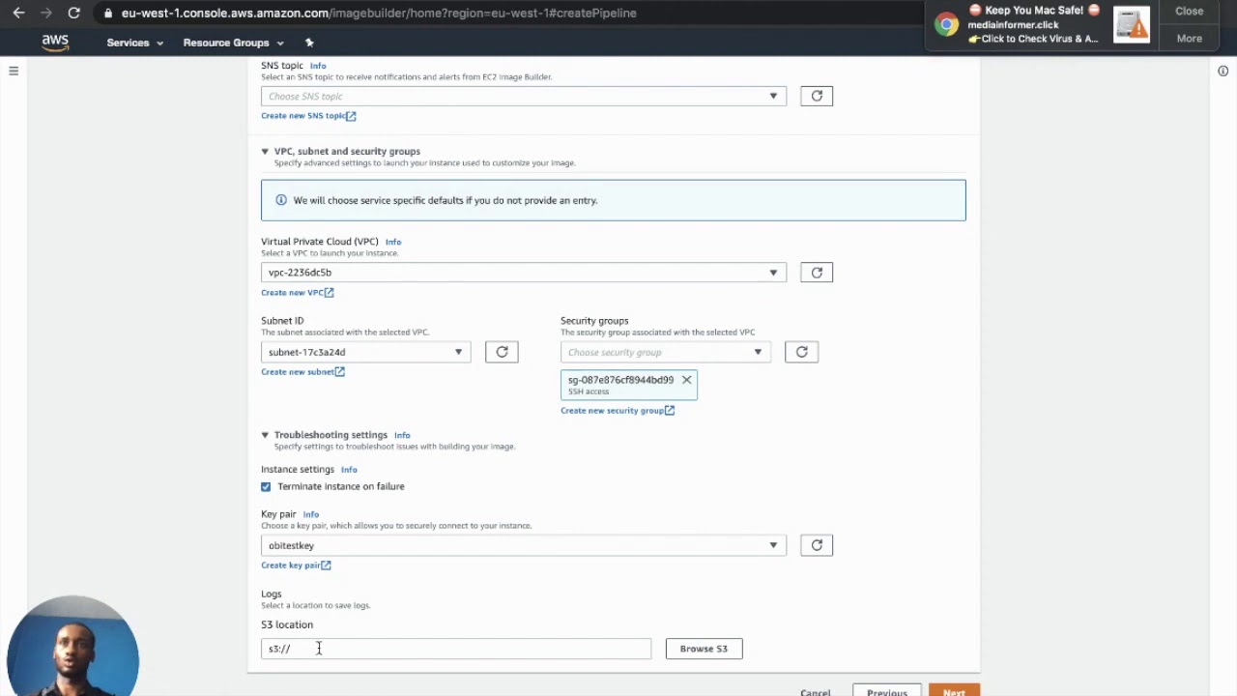Image resolution: width=1237 pixels, height=696 pixels.
Task: Open the SNS topic dropdown
Action: click(x=523, y=96)
